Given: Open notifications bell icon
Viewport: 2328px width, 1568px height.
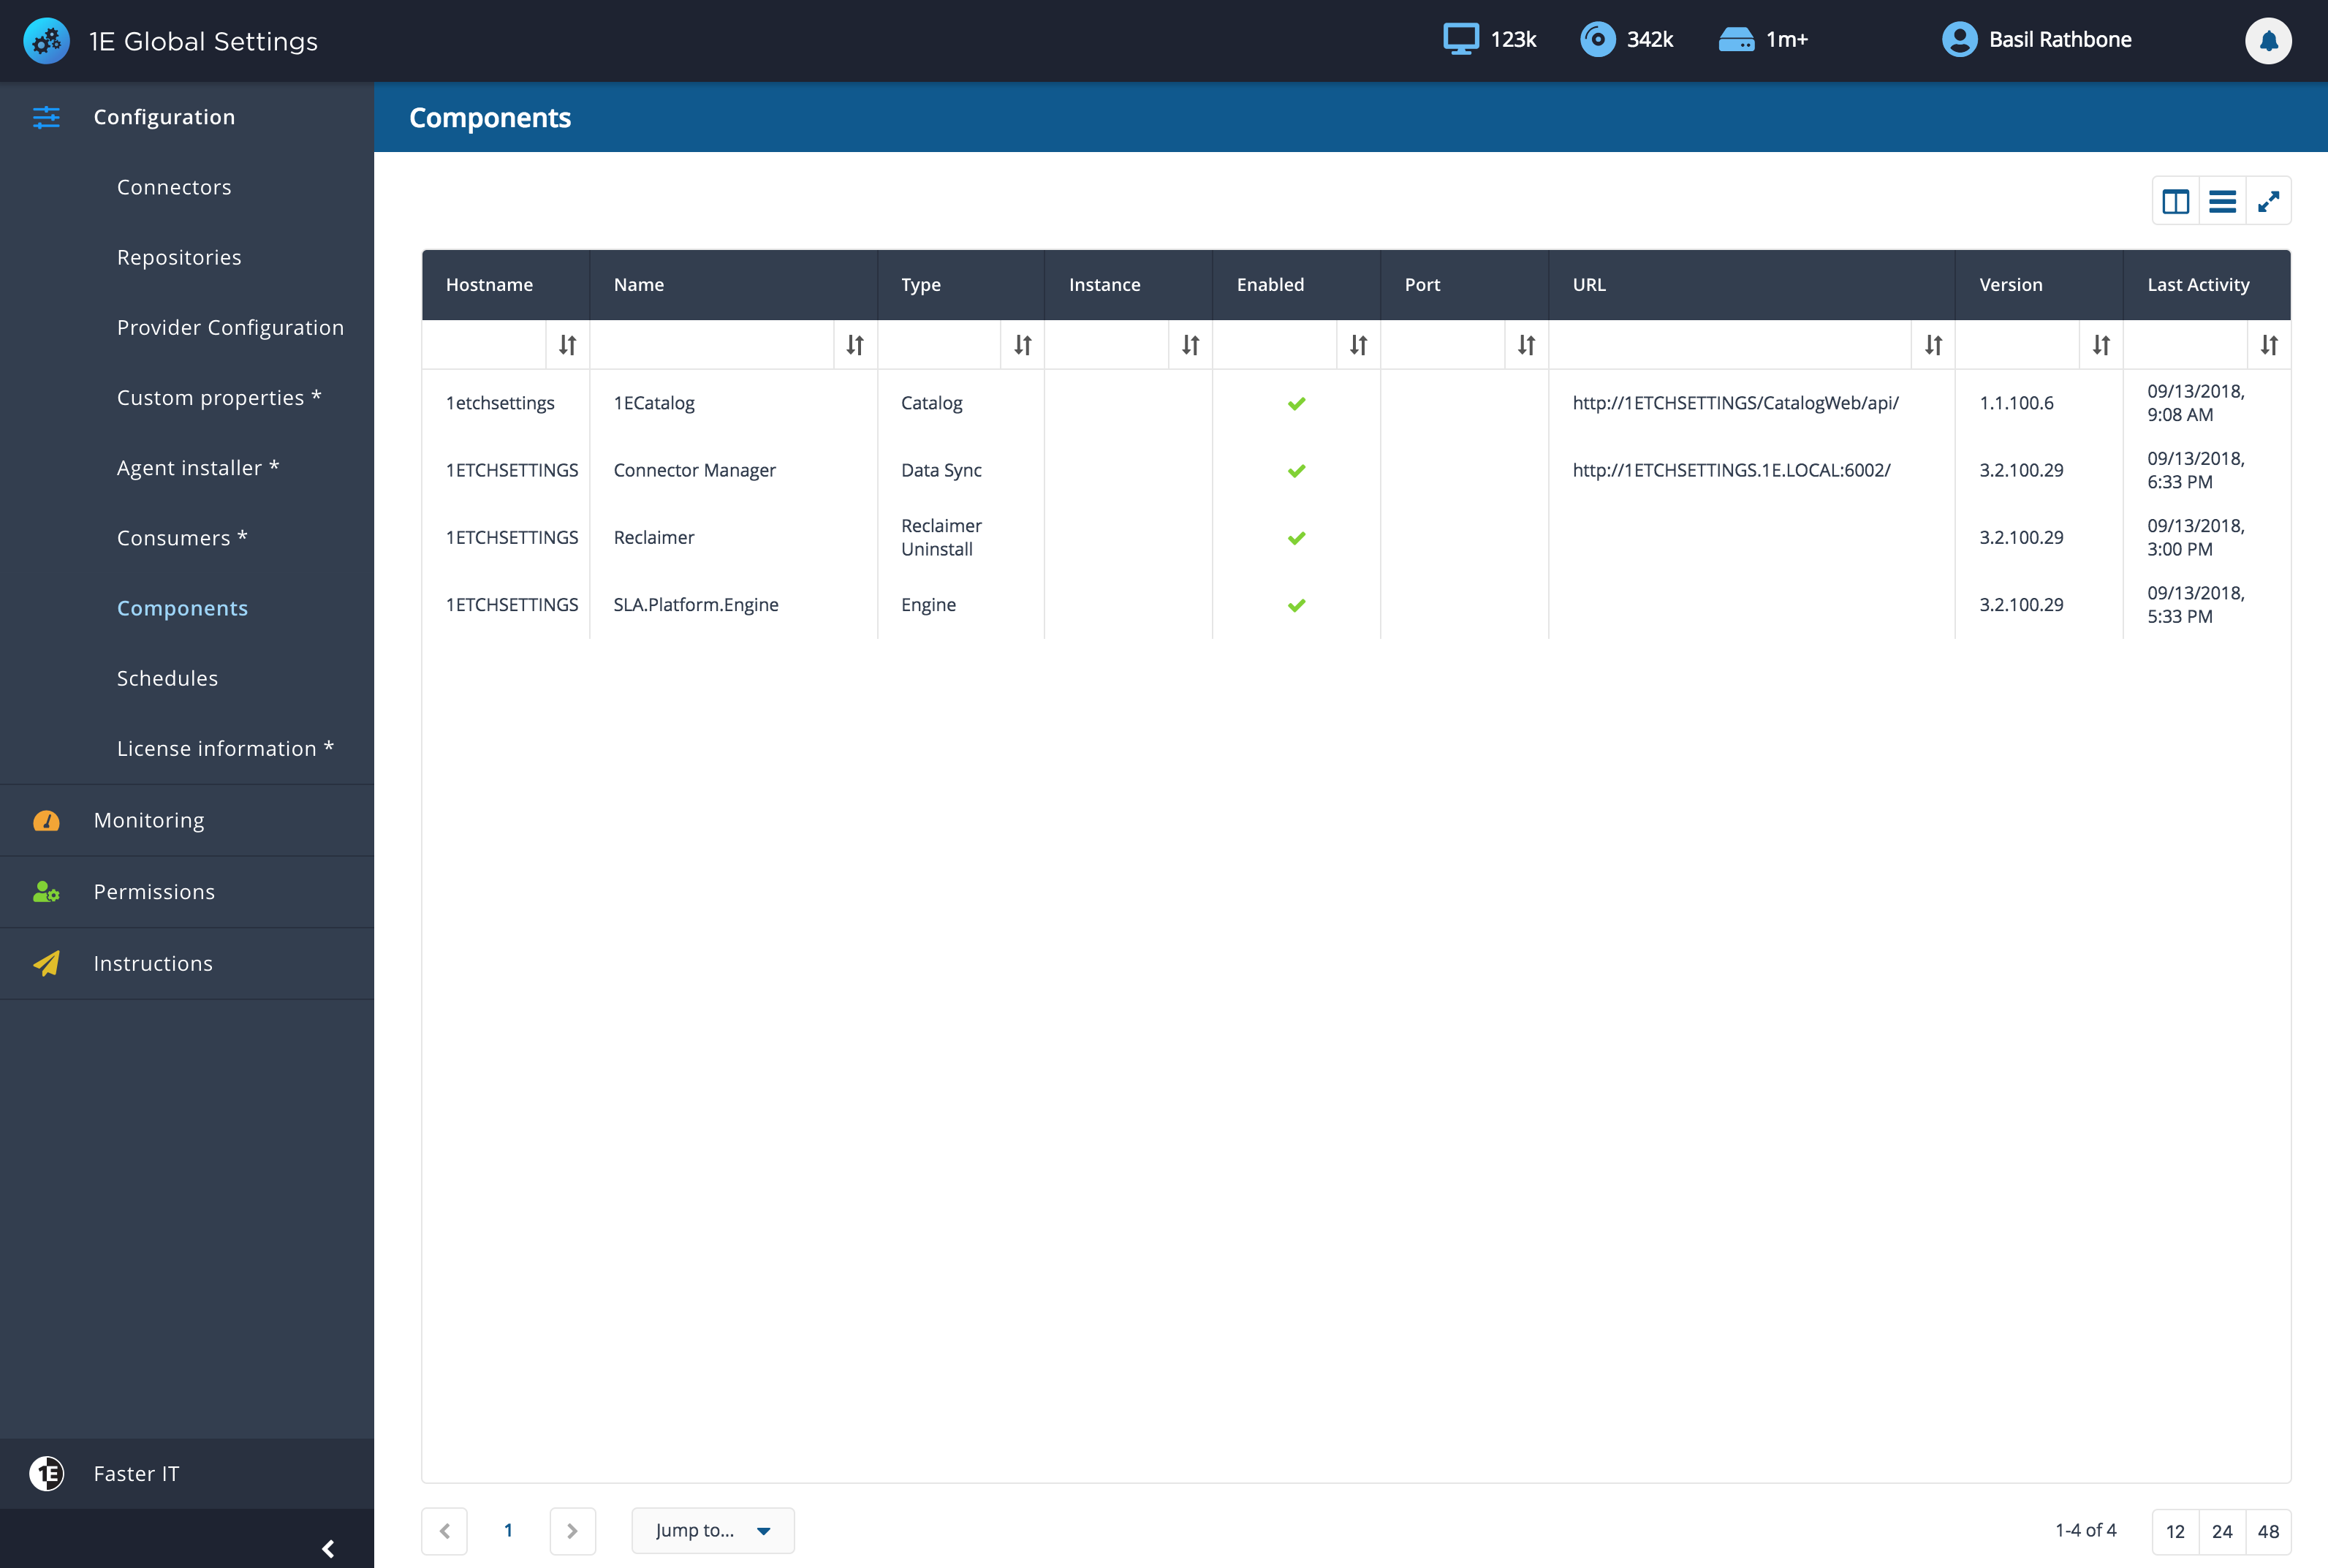Looking at the screenshot, I should click(x=2268, y=41).
